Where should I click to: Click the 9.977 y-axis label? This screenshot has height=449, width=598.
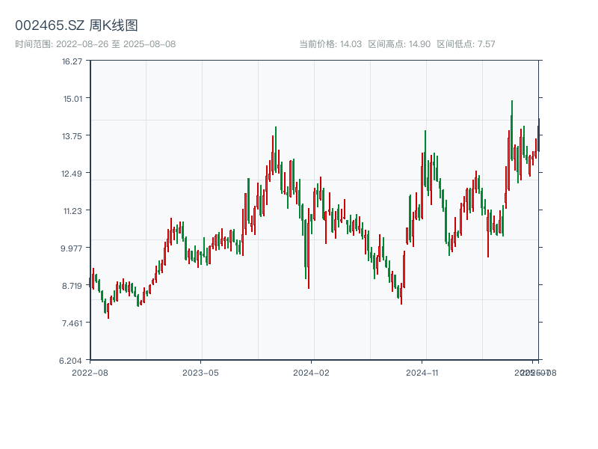pyautogui.click(x=72, y=248)
